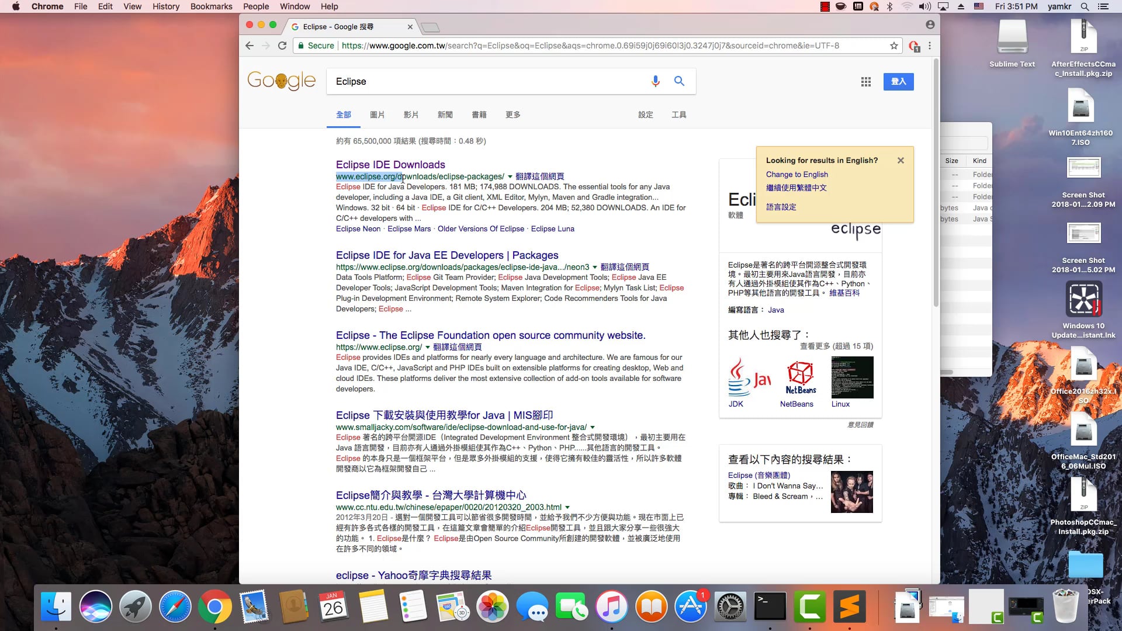Screen dimensions: 1122x631
Task: Launch Sublime Text from the dock
Action: [x=849, y=606]
